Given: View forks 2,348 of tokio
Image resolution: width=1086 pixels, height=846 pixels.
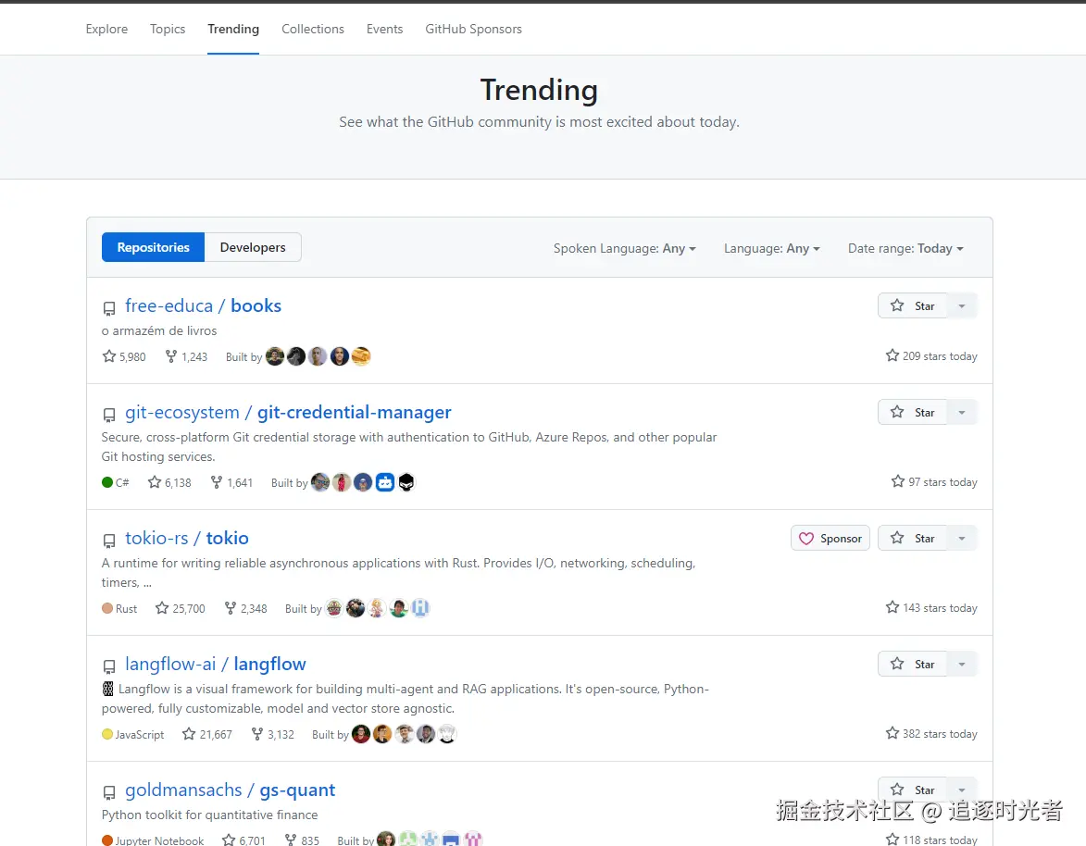Looking at the screenshot, I should point(246,608).
